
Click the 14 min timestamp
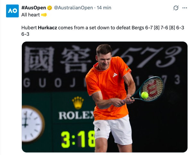[104, 8]
